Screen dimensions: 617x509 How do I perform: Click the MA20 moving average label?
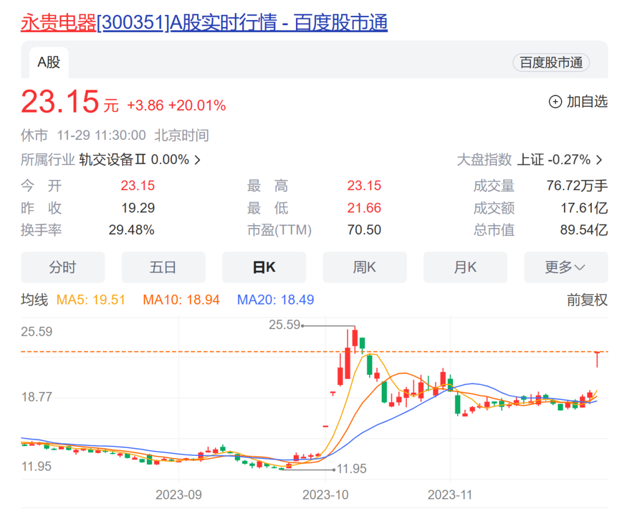coord(275,300)
